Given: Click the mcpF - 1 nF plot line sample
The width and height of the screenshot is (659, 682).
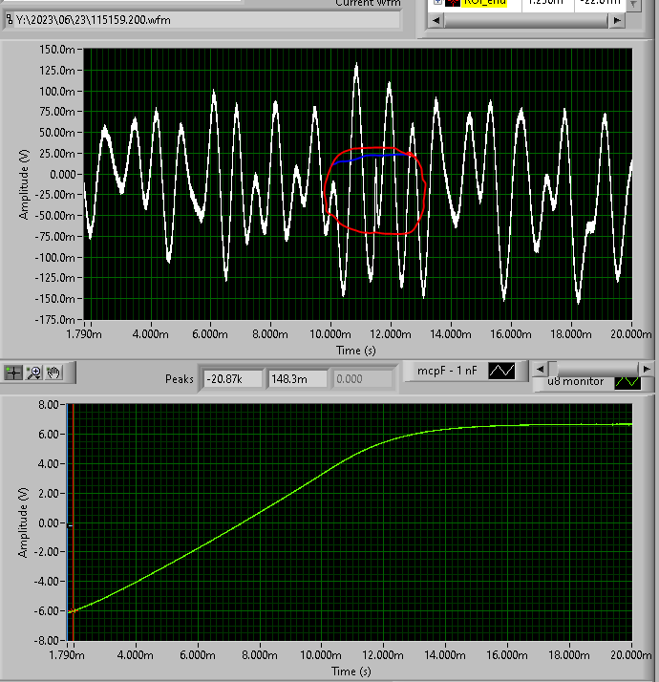Looking at the screenshot, I should pos(501,371).
